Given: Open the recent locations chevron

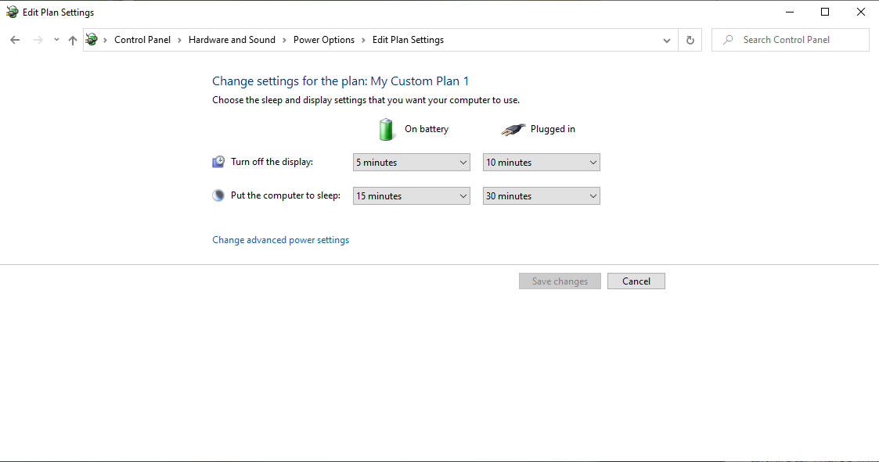Looking at the screenshot, I should point(56,40).
